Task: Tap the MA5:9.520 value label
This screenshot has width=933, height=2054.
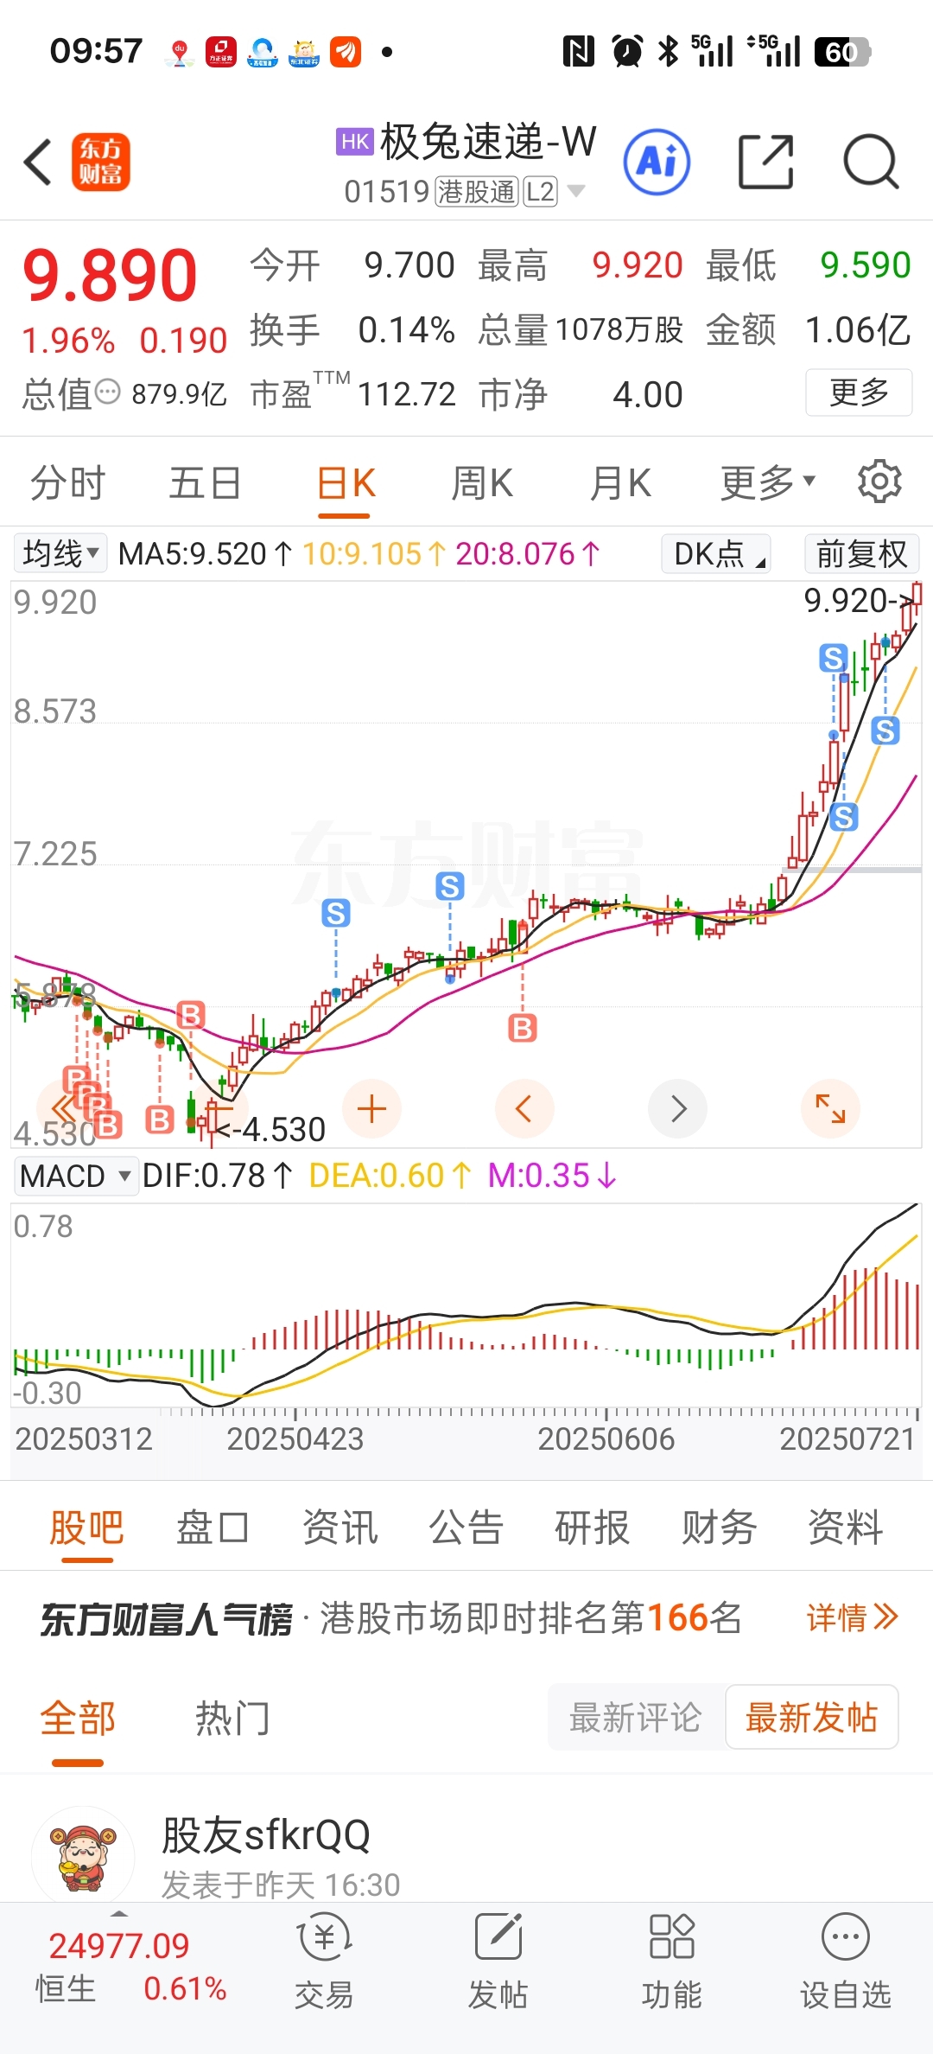Action: (205, 553)
